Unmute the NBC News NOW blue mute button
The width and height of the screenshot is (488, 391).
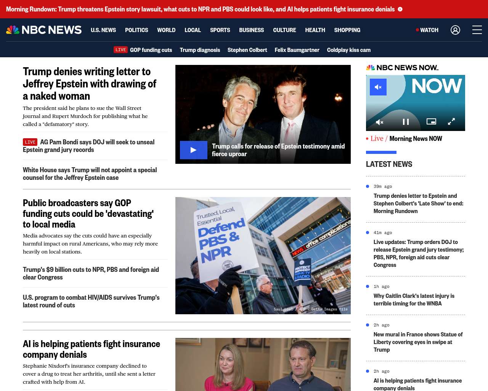[x=378, y=87]
